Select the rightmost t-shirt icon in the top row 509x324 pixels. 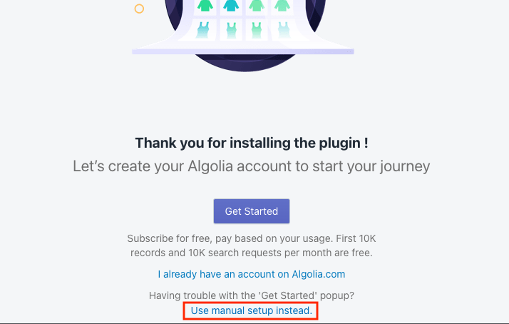(x=282, y=6)
